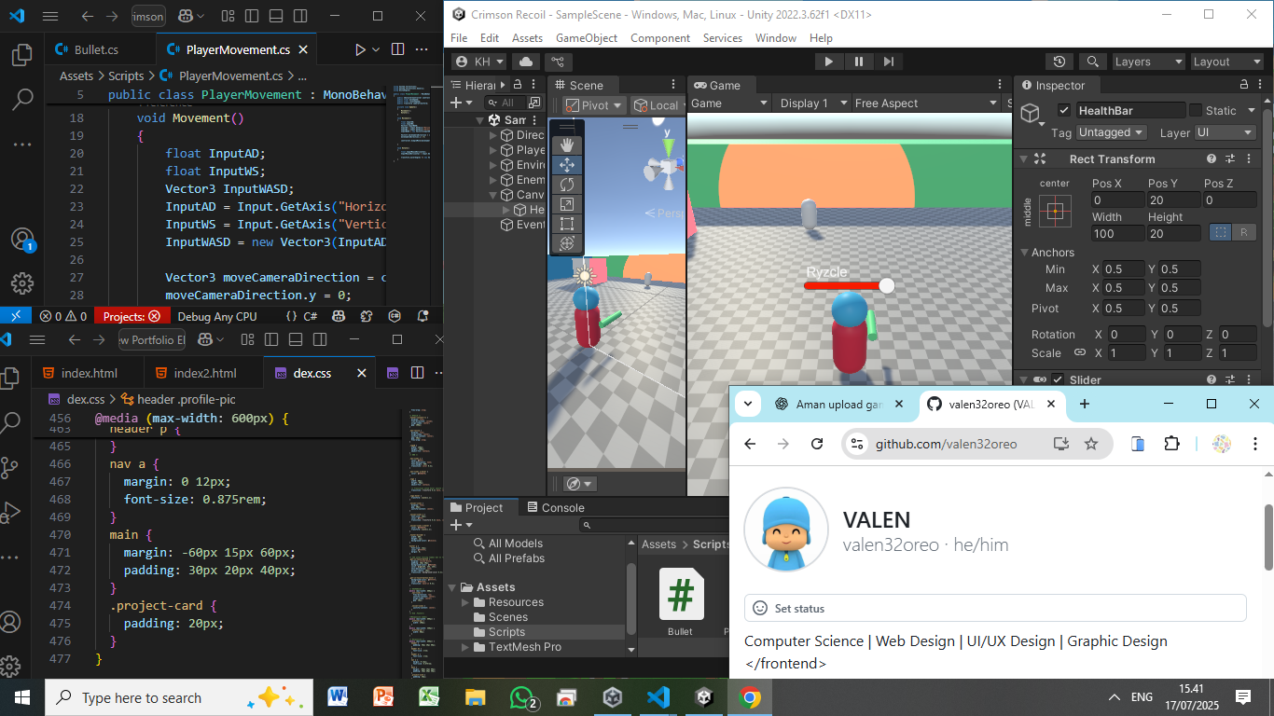Open the GameObject menu
The image size is (1274, 716).
(x=586, y=38)
